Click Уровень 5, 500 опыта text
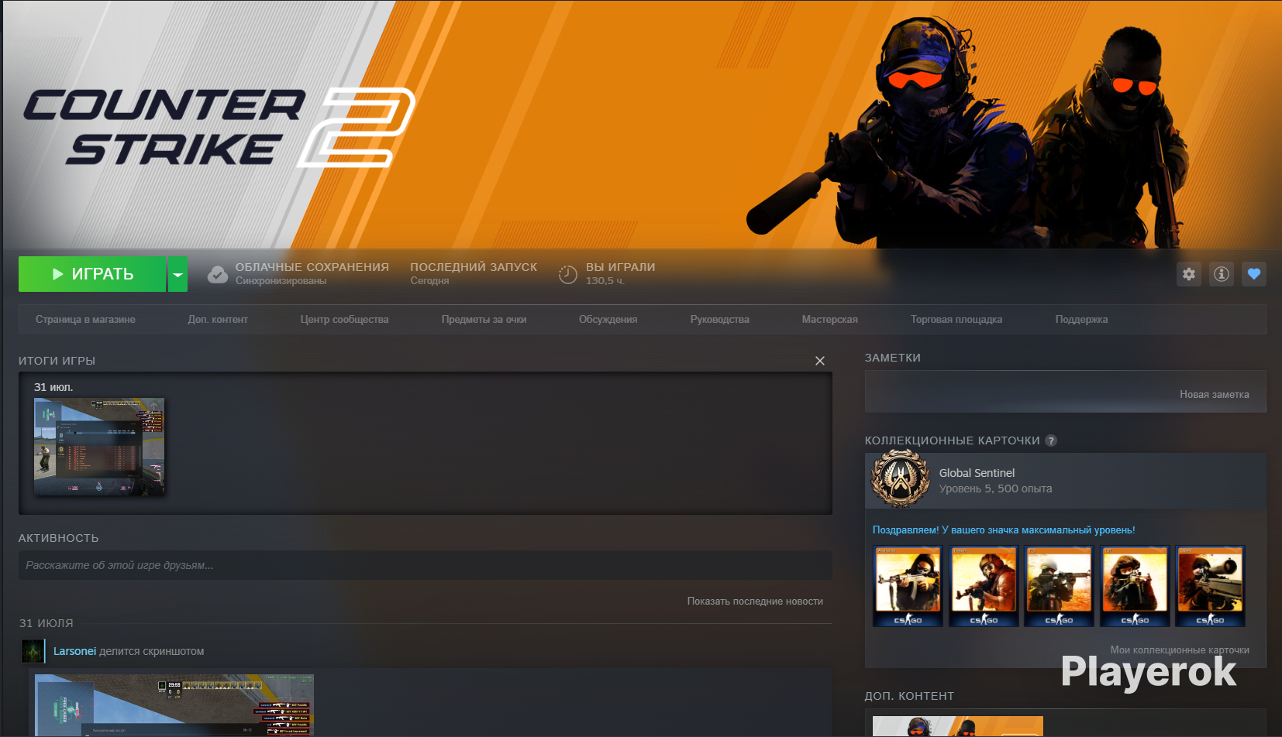This screenshot has height=737, width=1282. tap(996, 488)
